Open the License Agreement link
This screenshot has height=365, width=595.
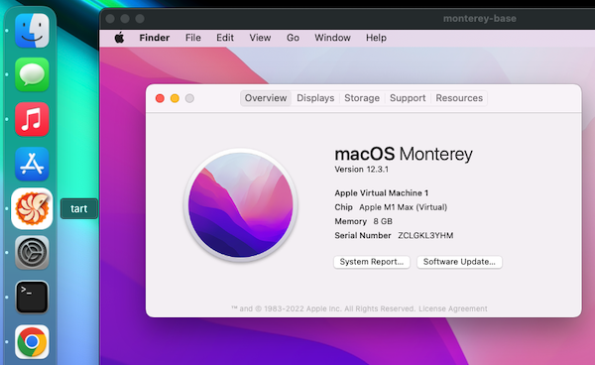click(x=453, y=308)
